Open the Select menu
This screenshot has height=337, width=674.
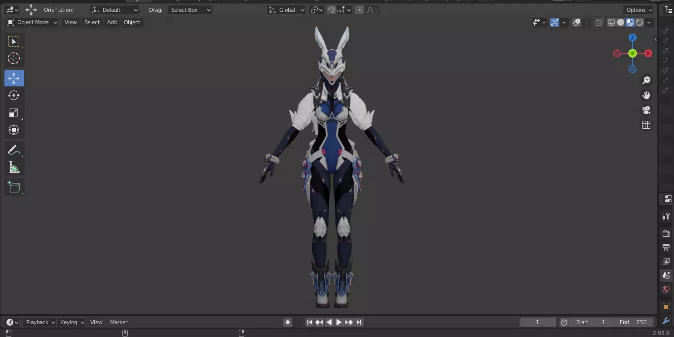pos(92,22)
